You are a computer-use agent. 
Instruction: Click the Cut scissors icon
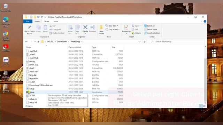(x=51, y=26)
